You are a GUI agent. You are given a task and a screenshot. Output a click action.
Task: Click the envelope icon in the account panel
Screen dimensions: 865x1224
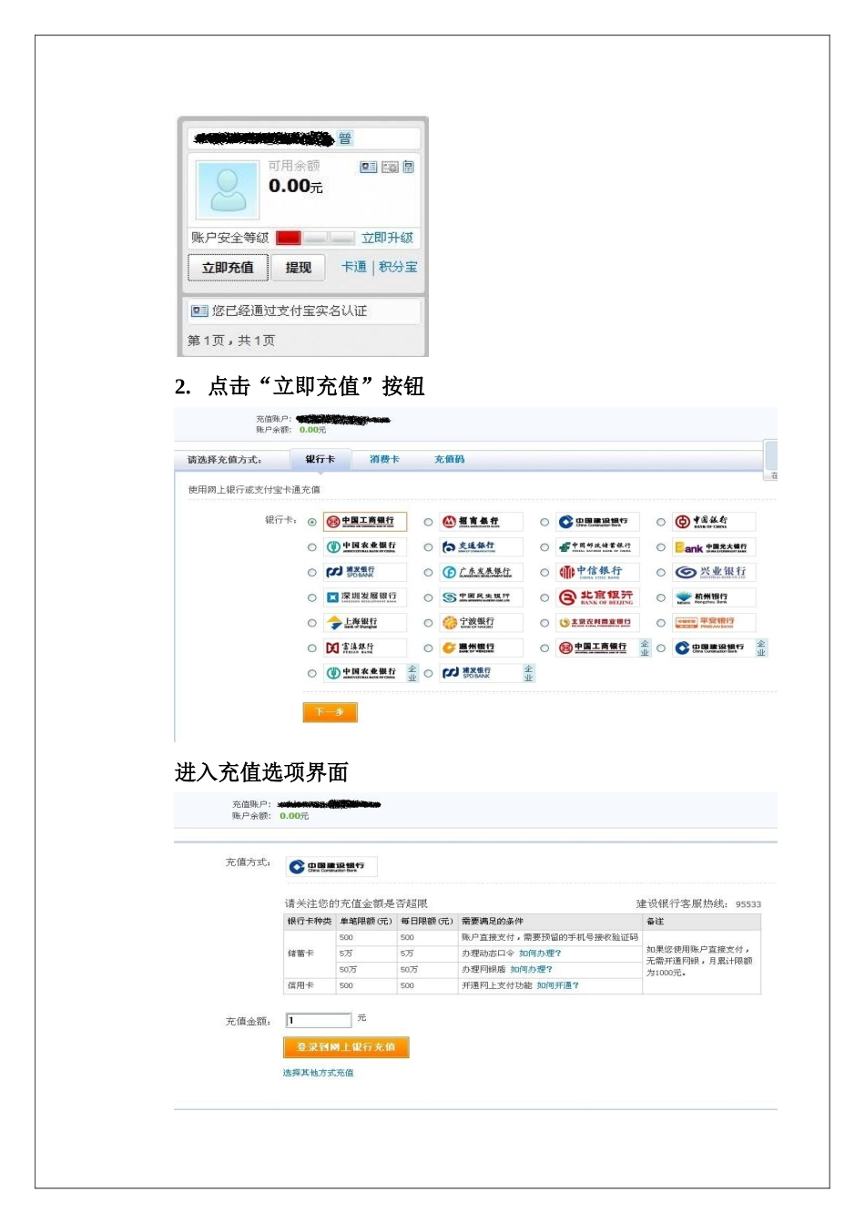coord(390,167)
